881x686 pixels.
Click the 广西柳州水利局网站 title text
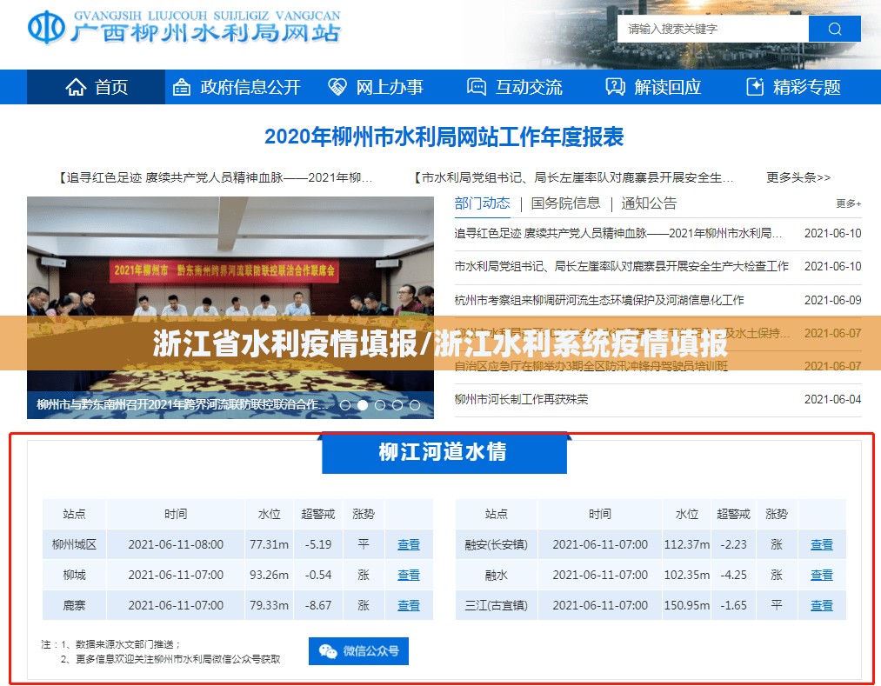205,32
